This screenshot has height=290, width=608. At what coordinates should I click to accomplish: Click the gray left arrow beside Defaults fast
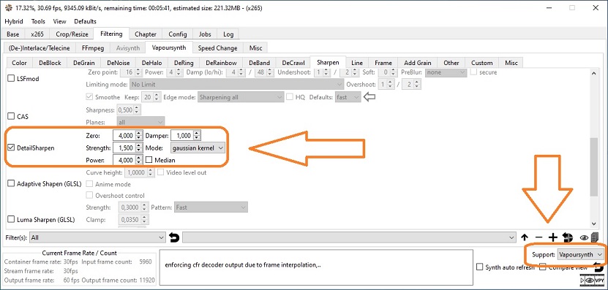(x=369, y=97)
